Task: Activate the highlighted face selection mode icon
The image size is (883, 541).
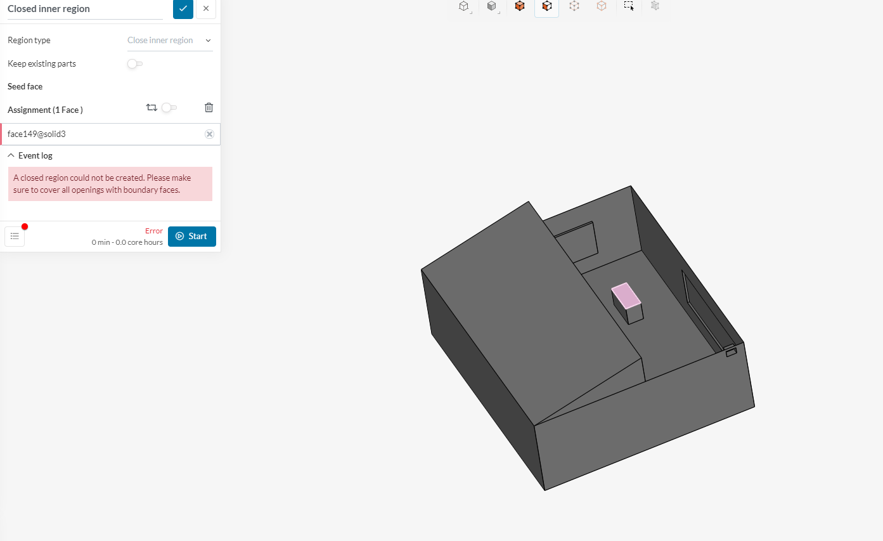Action: pos(546,6)
